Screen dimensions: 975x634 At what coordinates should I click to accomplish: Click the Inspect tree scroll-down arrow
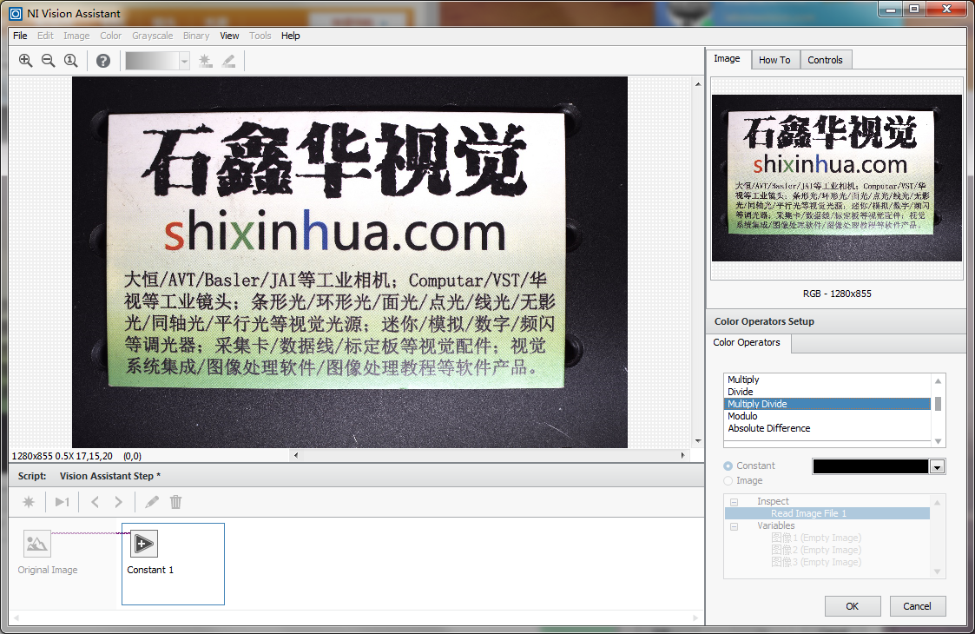(938, 571)
